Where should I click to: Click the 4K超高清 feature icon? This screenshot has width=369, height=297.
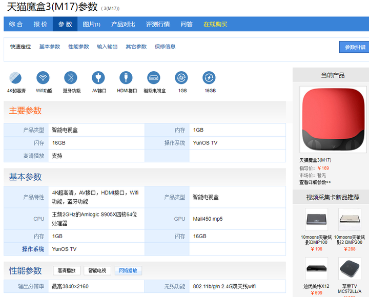coord(15,78)
